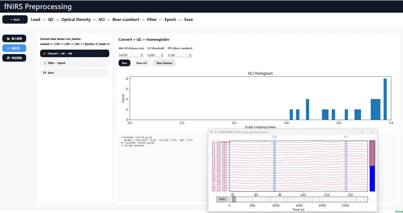The width and height of the screenshot is (403, 213).
Task: Click the 'Running: convert_qc_hb' log line
Action: tap(137, 137)
